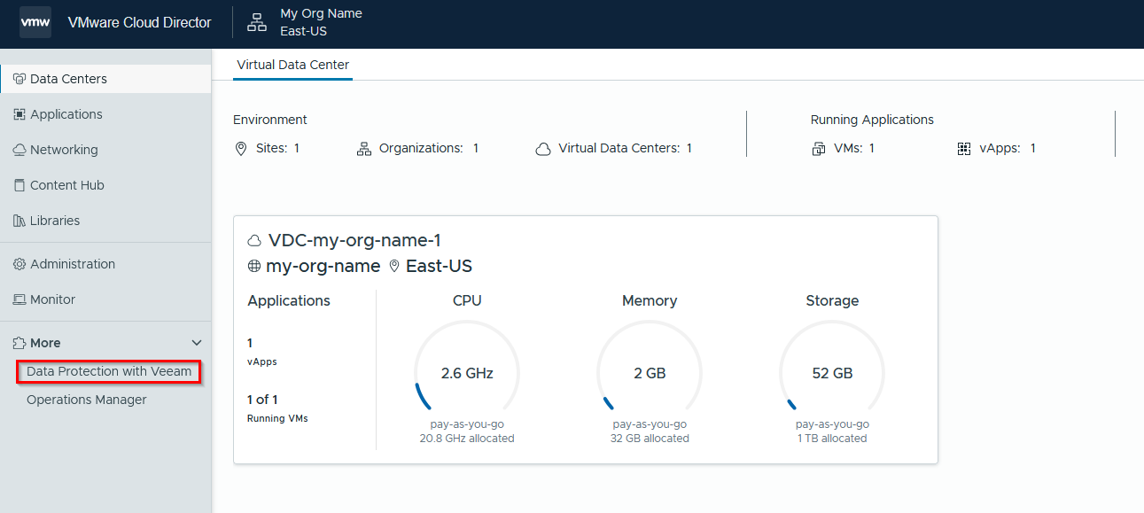Click the Networking cloud icon

[x=19, y=150]
